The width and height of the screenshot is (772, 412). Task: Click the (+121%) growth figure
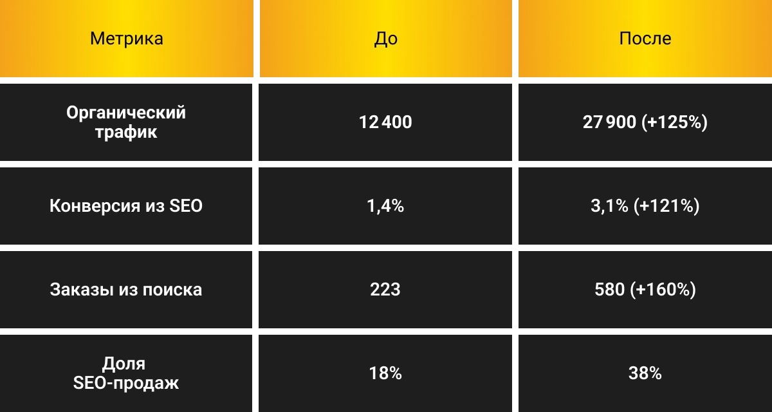coord(666,207)
